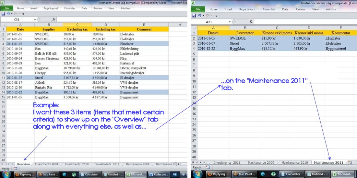Click Save icon in right Excel window
Viewport: 357px width, 178px height.
(194, 15)
